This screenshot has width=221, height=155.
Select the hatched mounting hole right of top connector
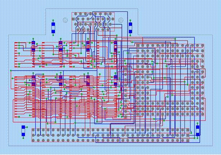(121, 20)
